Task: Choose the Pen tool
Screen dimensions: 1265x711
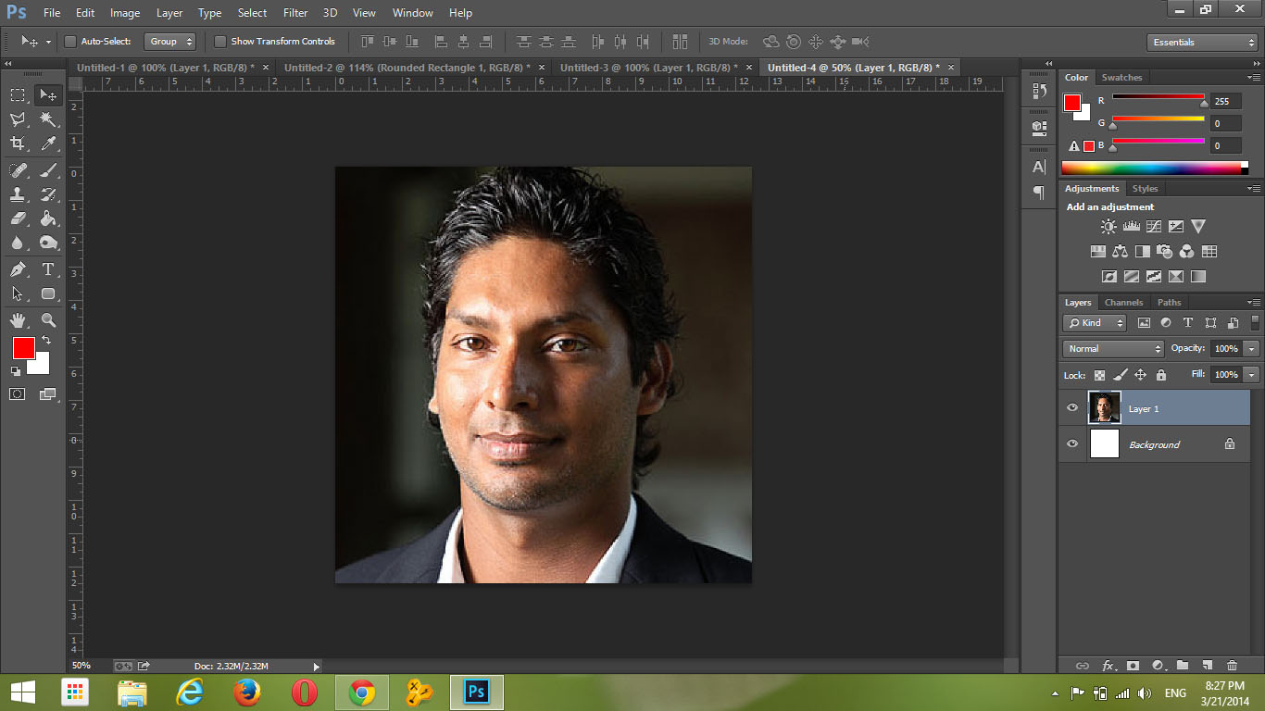Action: (18, 269)
